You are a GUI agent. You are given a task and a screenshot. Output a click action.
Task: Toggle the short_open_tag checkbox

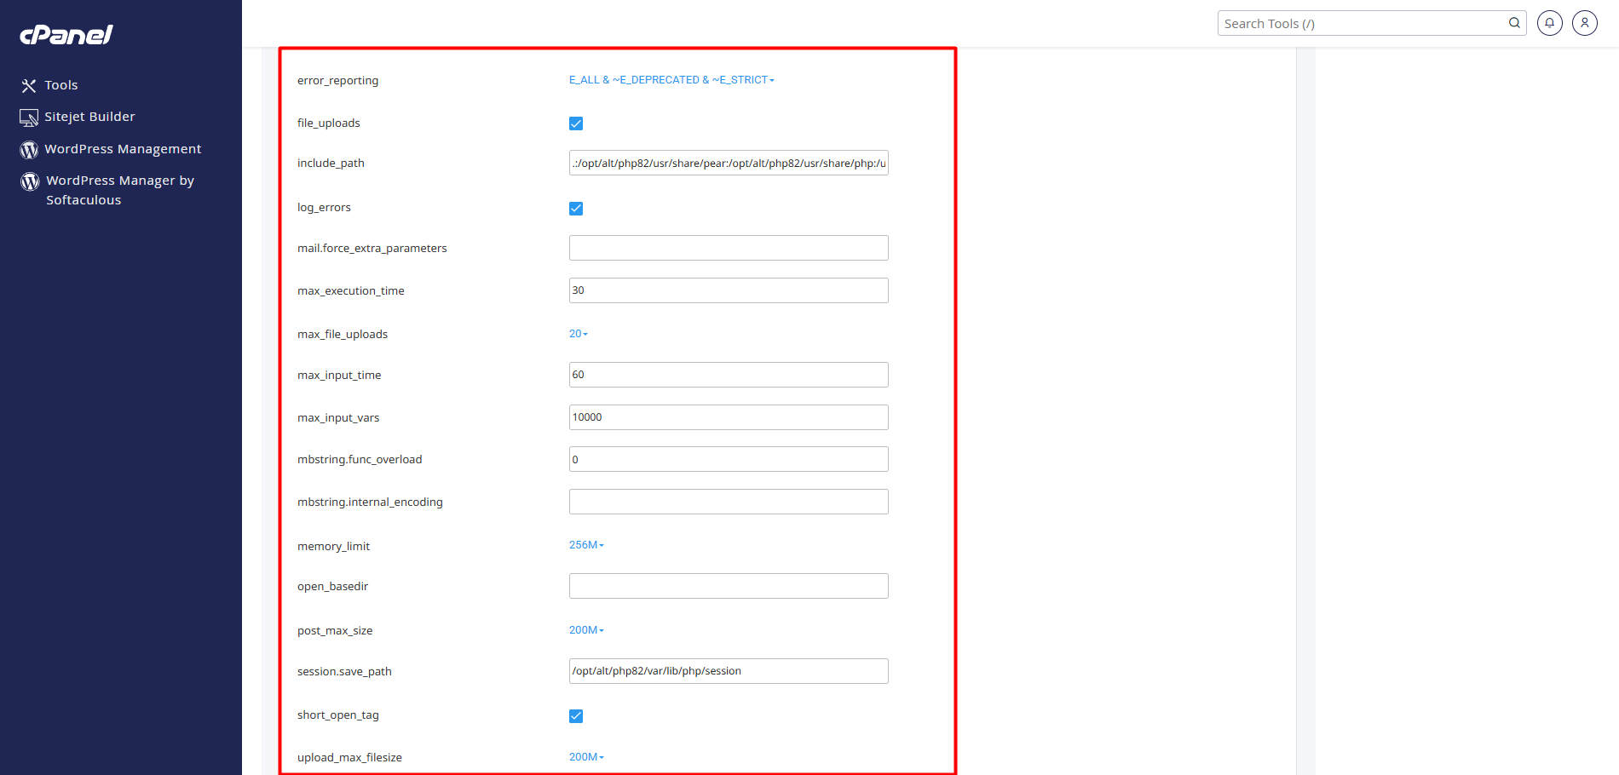(x=576, y=716)
